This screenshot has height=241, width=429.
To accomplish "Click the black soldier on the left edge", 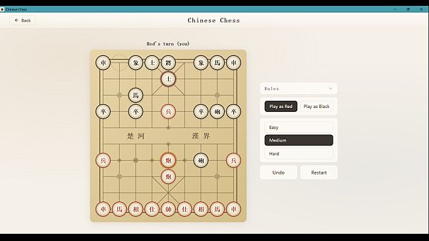I will click(x=103, y=111).
